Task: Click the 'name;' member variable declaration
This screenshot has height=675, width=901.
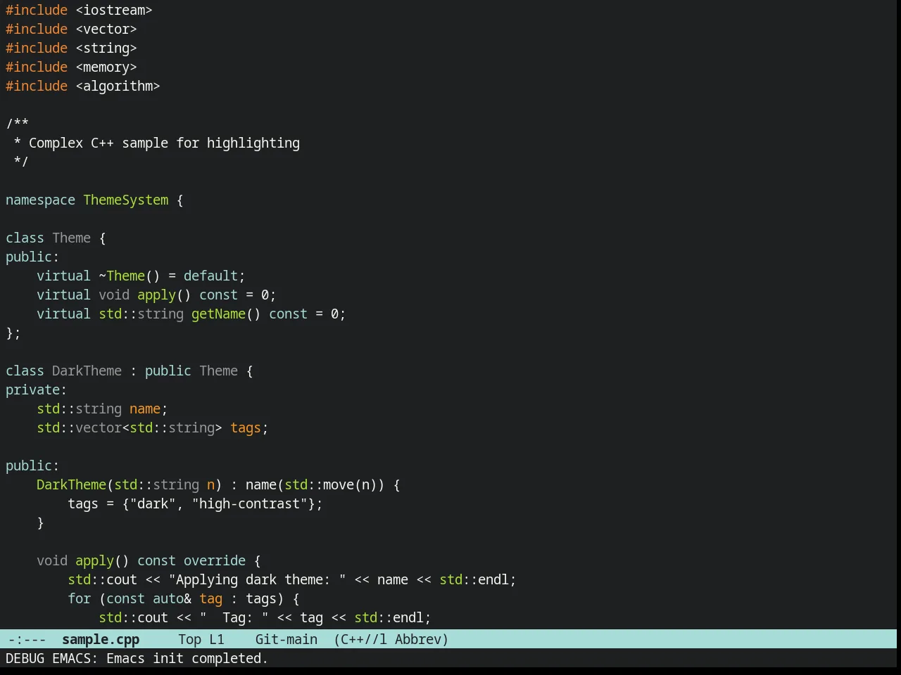Action: [149, 409]
